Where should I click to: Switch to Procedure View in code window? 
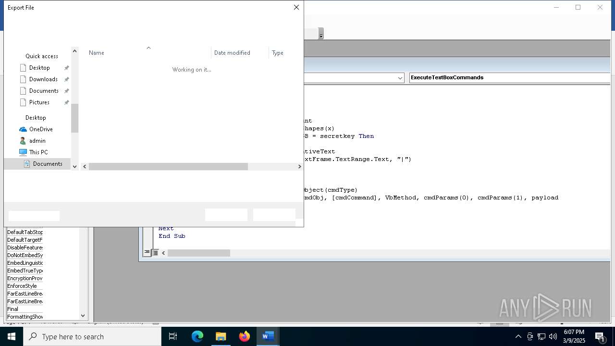(147, 253)
